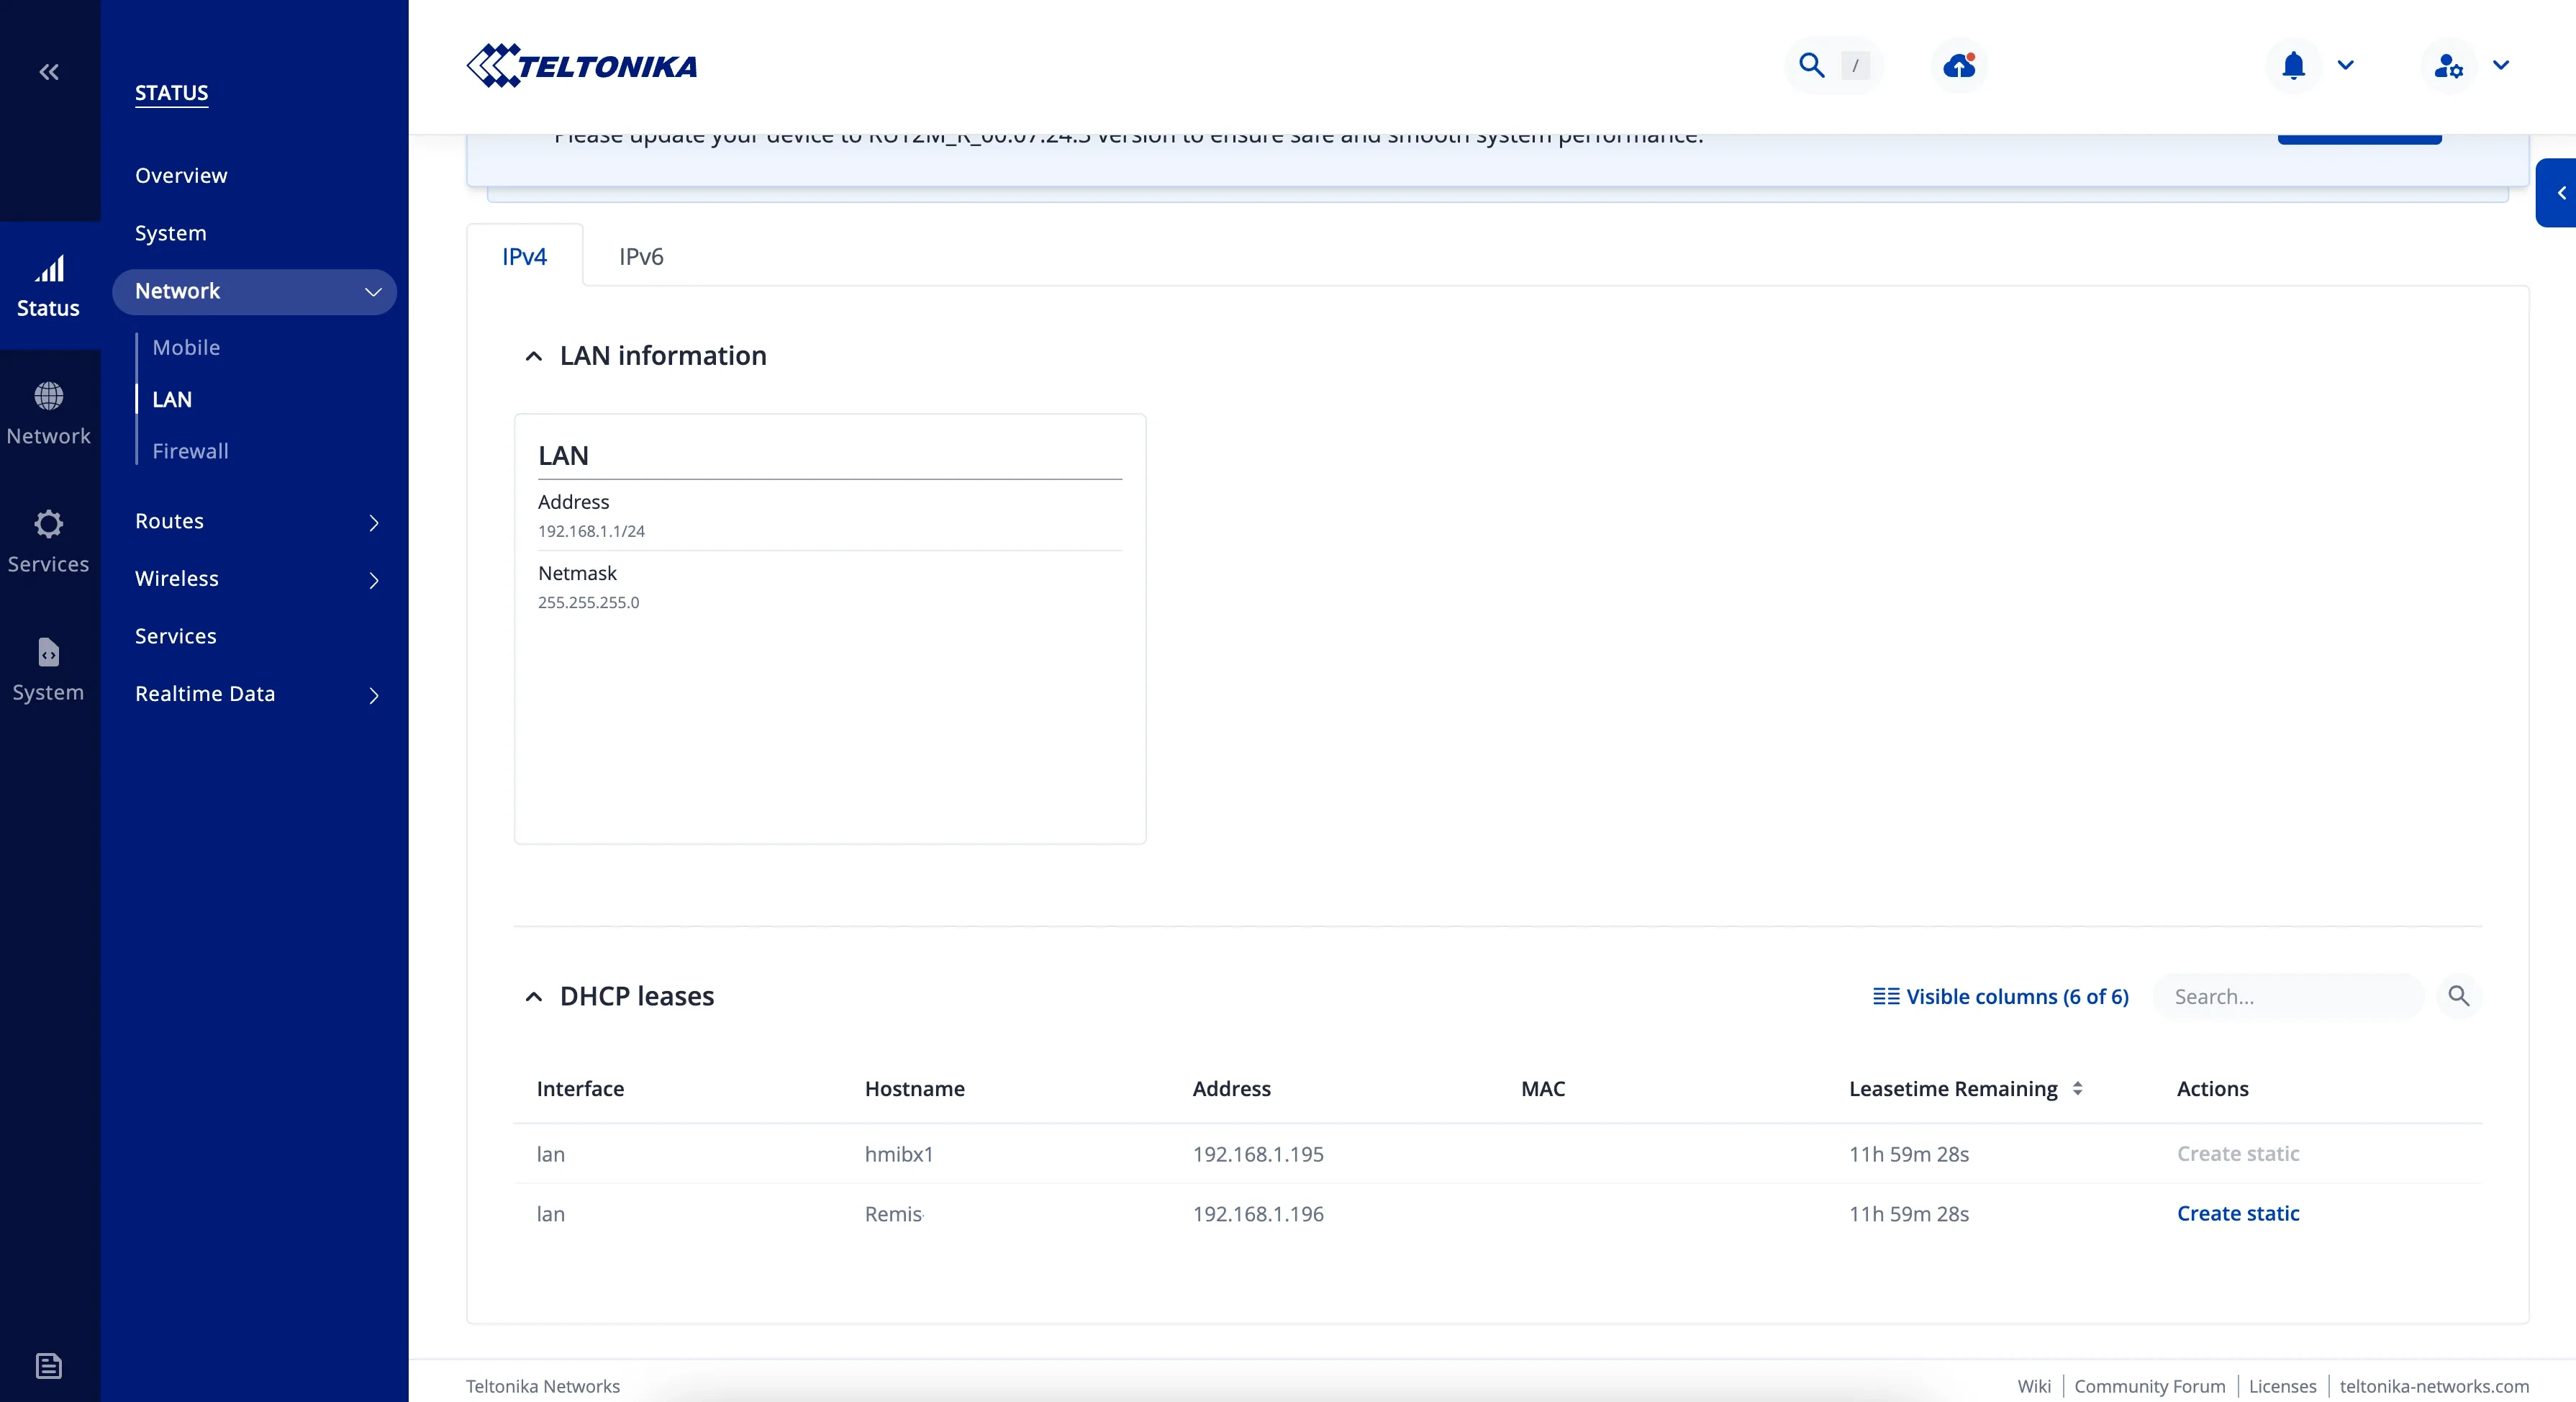This screenshot has width=2576, height=1402.
Task: Expand the notifications dropdown chevron
Action: (x=2346, y=66)
